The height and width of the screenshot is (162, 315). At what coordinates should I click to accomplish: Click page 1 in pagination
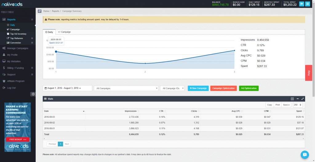click(x=61, y=144)
